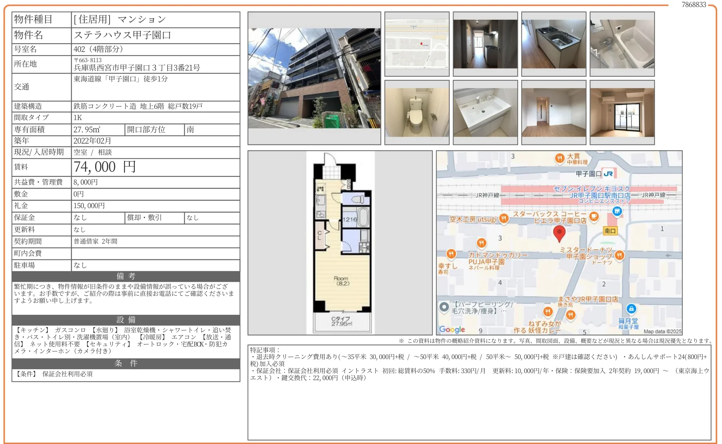The width and height of the screenshot is (722, 444).
Task: Click the 74,000円 rent value
Action: (x=105, y=167)
